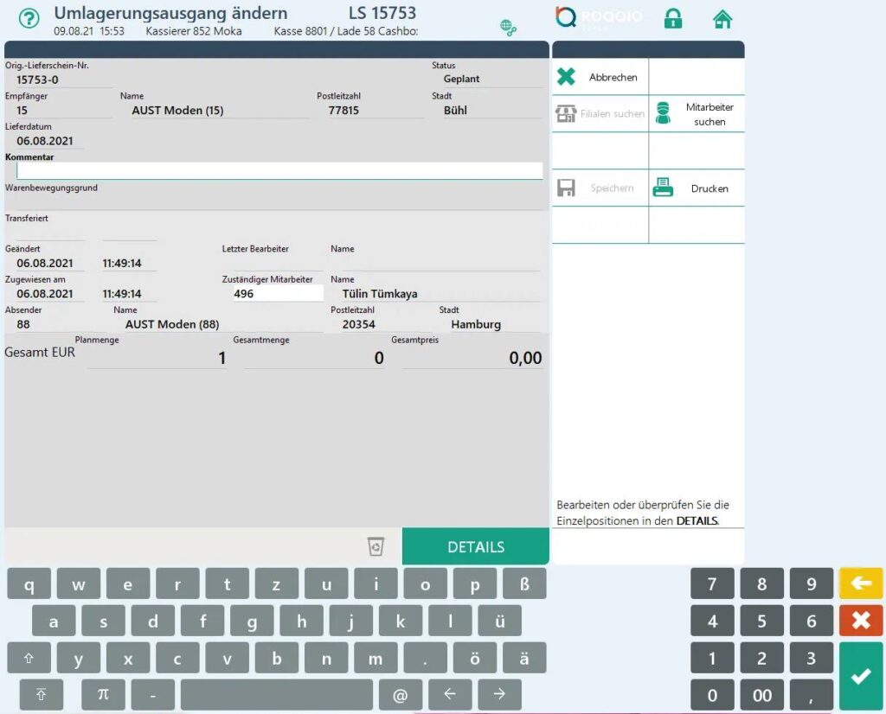Open Mitarbeiter suchen employee search
886x714 pixels.
(x=697, y=114)
